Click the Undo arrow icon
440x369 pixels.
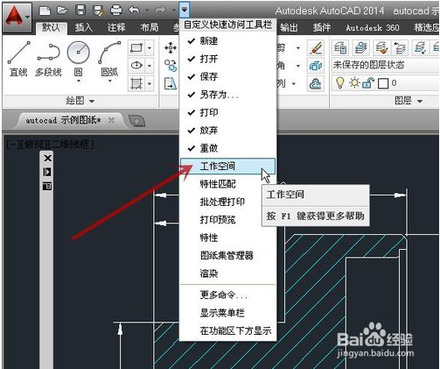pyautogui.click(x=135, y=11)
